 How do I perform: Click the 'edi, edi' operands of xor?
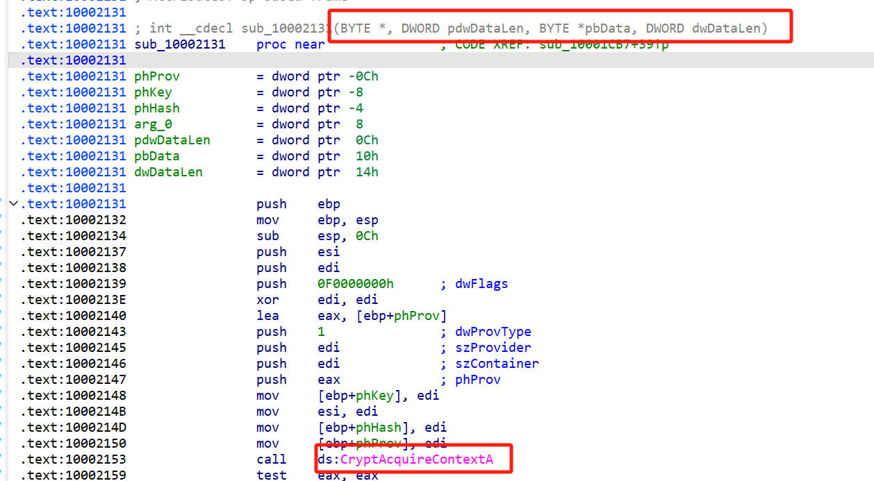[348, 300]
